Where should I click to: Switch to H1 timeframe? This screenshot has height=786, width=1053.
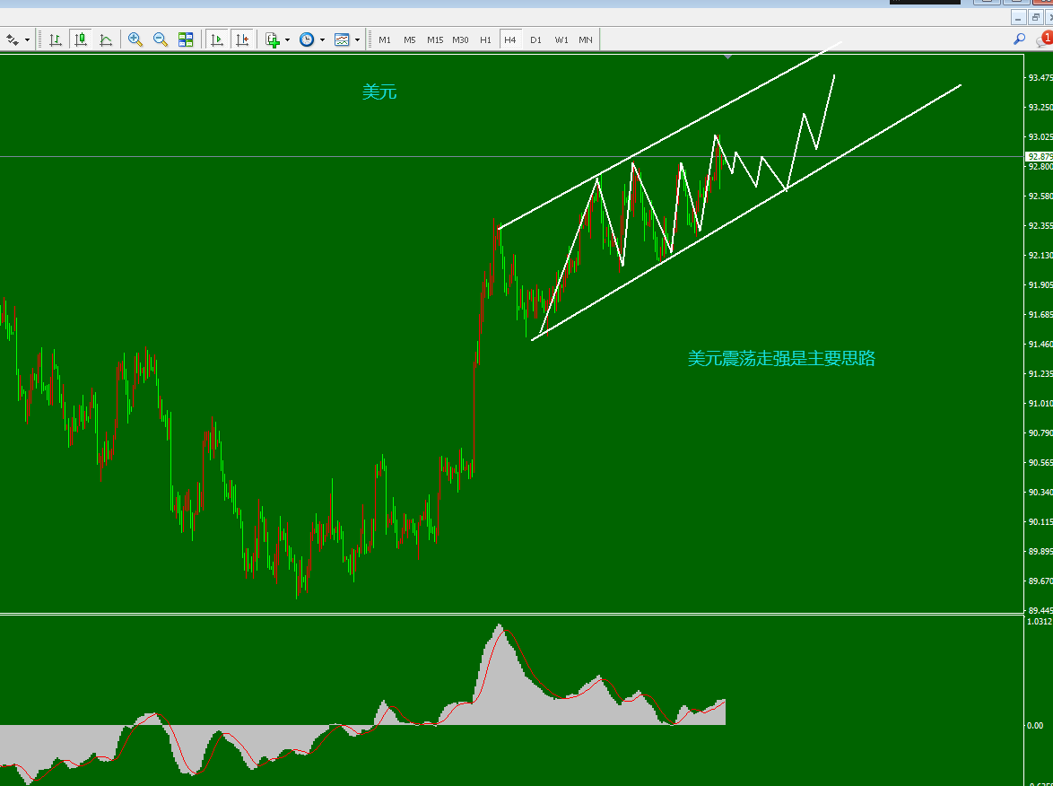coord(485,39)
